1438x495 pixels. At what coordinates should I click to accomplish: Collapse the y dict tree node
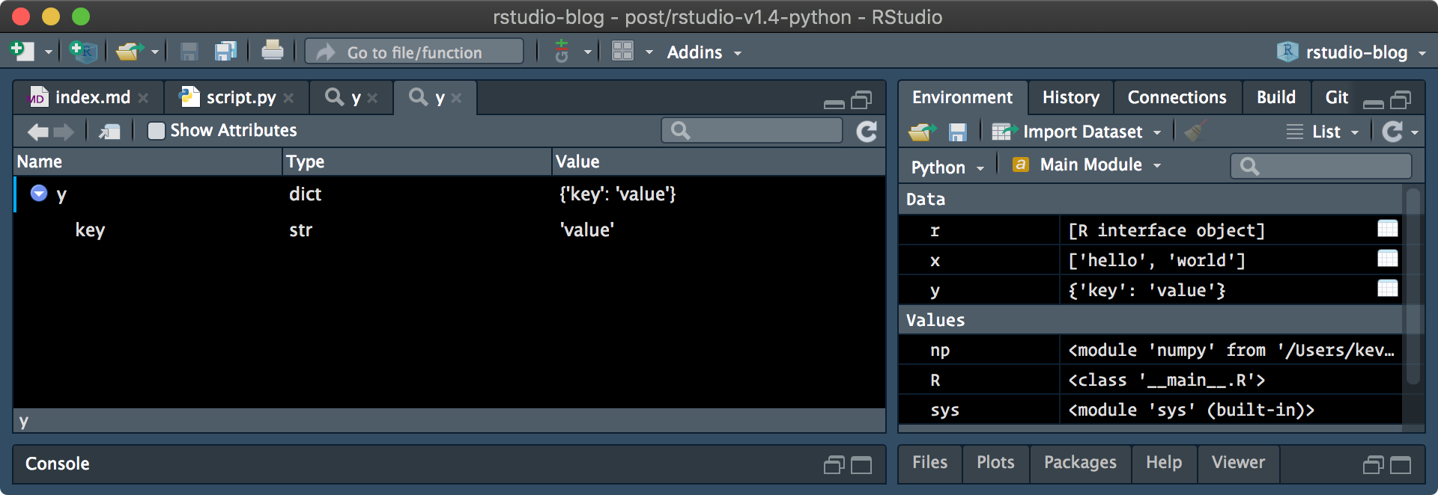pyautogui.click(x=39, y=194)
